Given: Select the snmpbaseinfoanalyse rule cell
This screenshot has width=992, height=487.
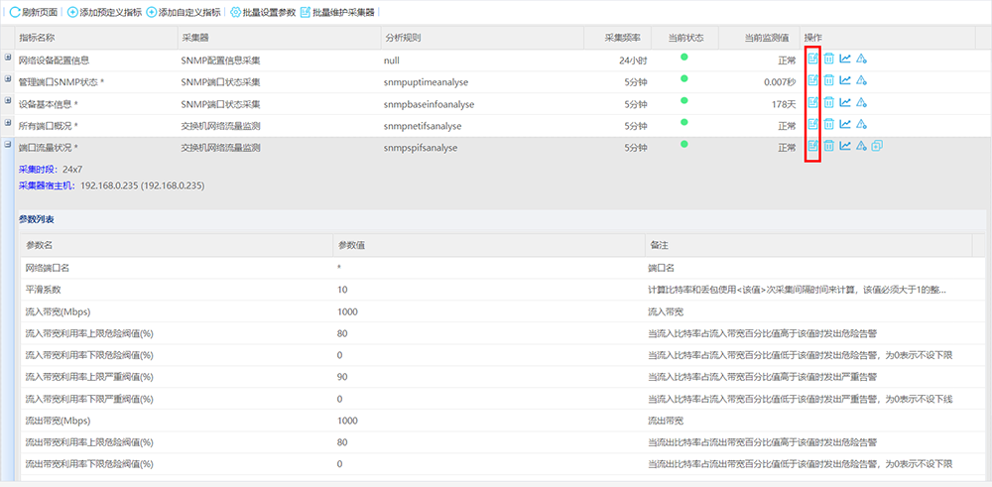Looking at the screenshot, I should tap(429, 104).
